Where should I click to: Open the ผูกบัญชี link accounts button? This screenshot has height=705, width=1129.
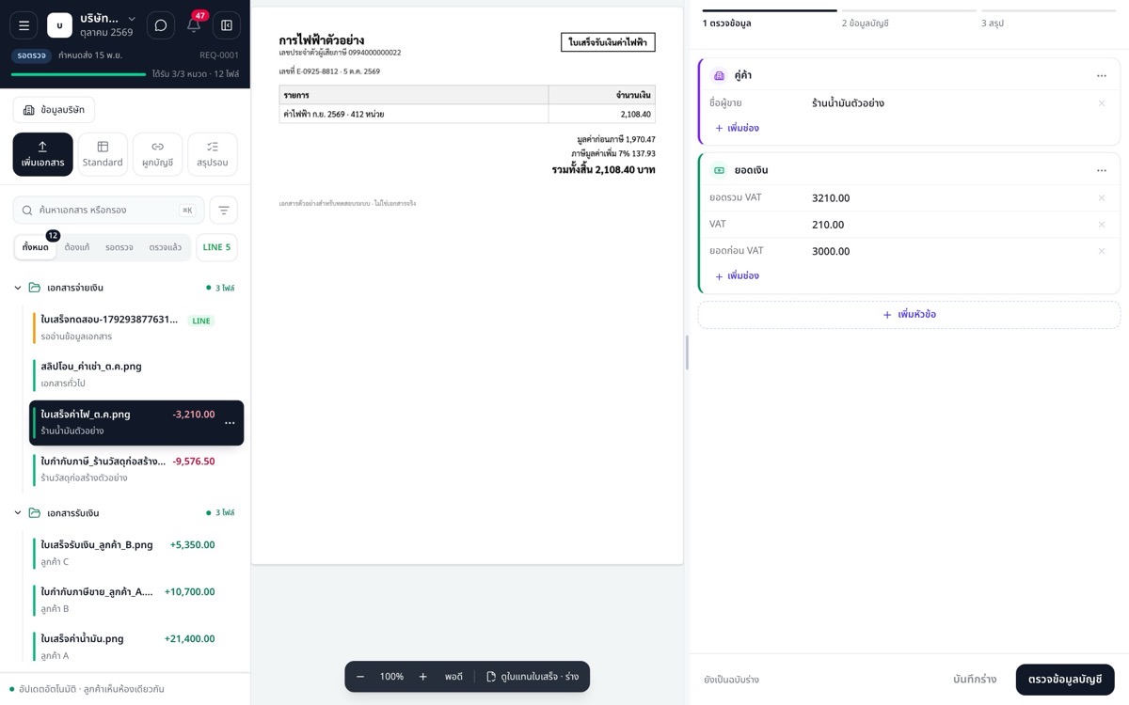pos(157,154)
